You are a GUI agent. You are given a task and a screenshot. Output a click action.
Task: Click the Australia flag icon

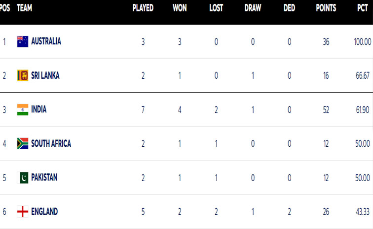(23, 41)
